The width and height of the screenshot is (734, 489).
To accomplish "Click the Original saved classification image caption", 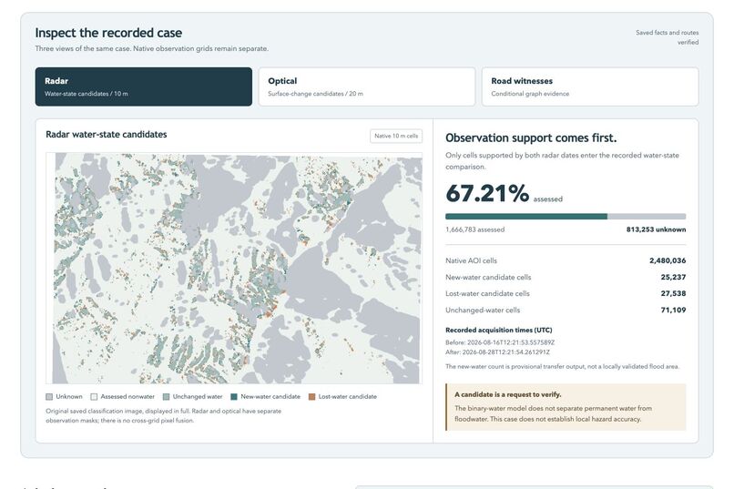I will [163, 415].
